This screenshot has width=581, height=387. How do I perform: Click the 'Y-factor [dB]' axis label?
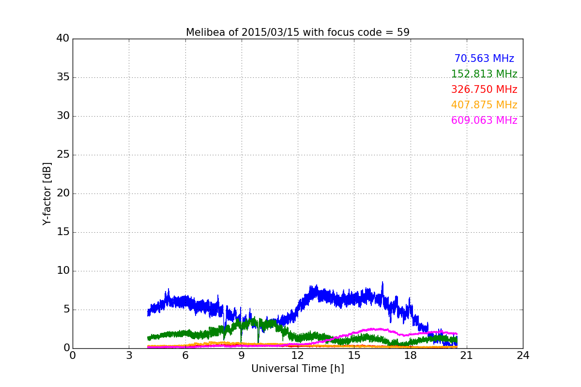(x=47, y=193)
